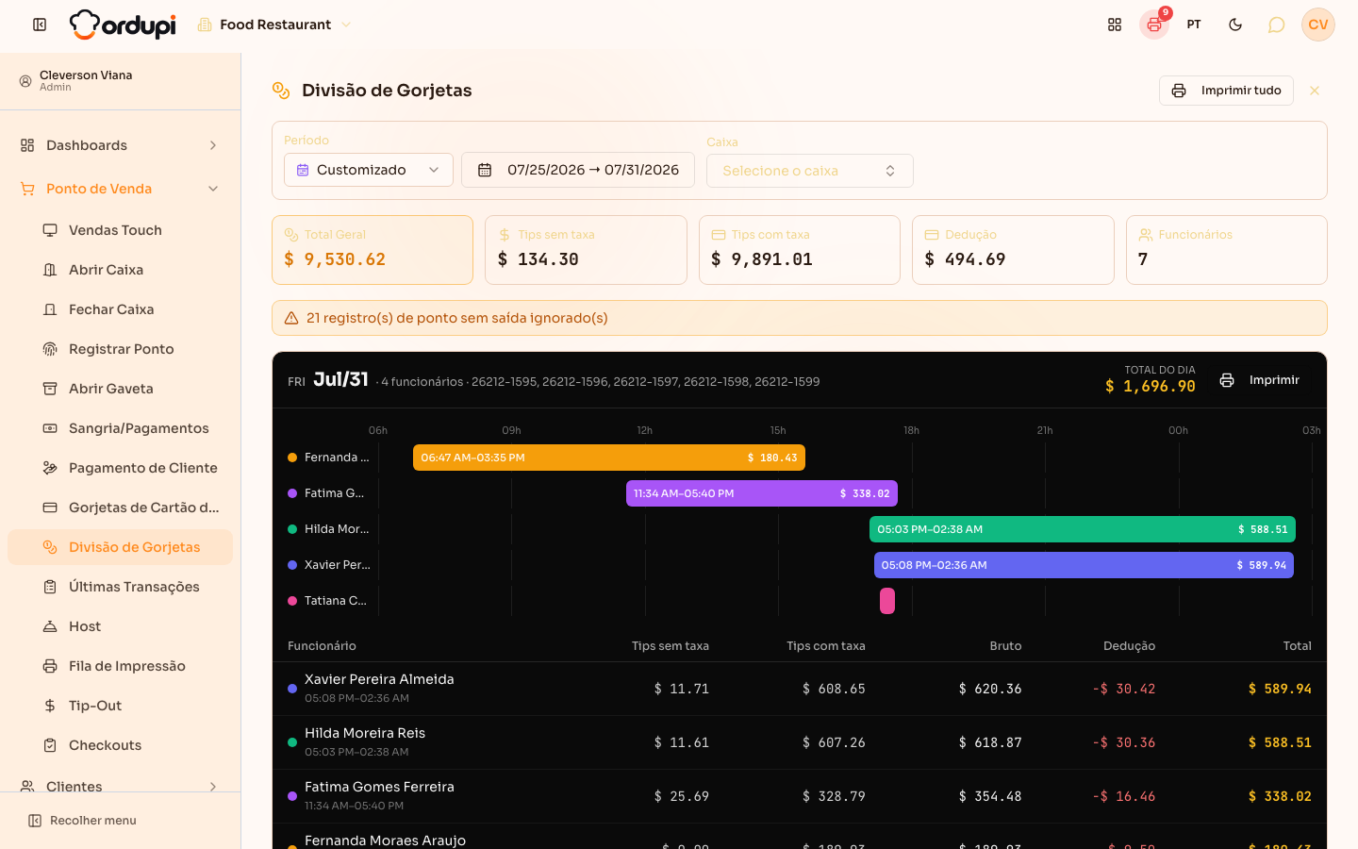Go to Fechar Caixa
This screenshot has width=1358, height=849.
(120, 309)
